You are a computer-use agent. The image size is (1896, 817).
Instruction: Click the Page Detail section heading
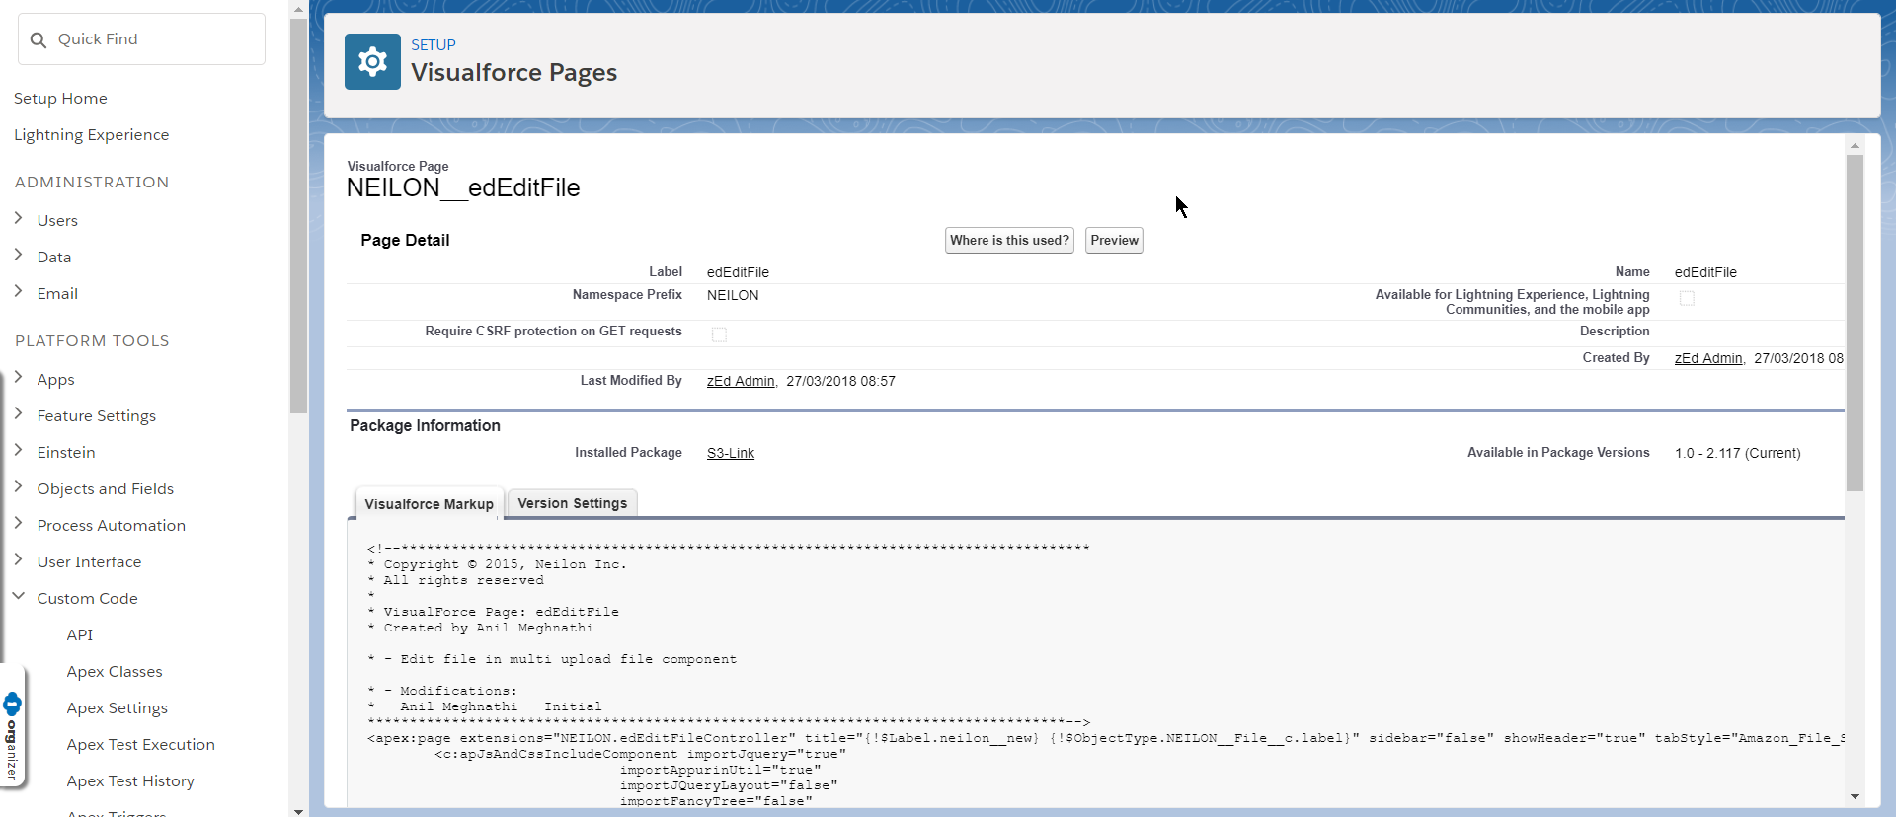point(405,240)
